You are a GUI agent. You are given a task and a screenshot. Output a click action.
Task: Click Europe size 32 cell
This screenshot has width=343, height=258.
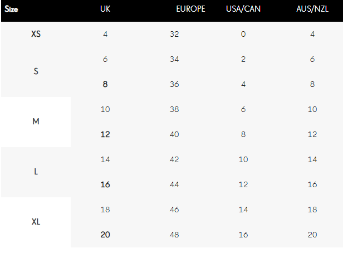(174, 34)
